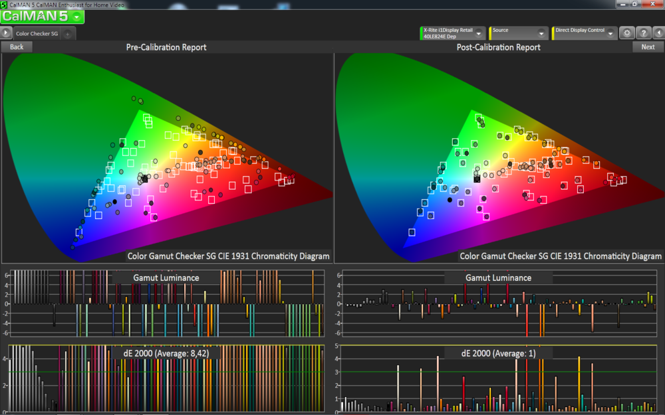The height and width of the screenshot is (415, 665).
Task: Expand the workflow sidebar arrow beside the tab
Action: pos(5,33)
